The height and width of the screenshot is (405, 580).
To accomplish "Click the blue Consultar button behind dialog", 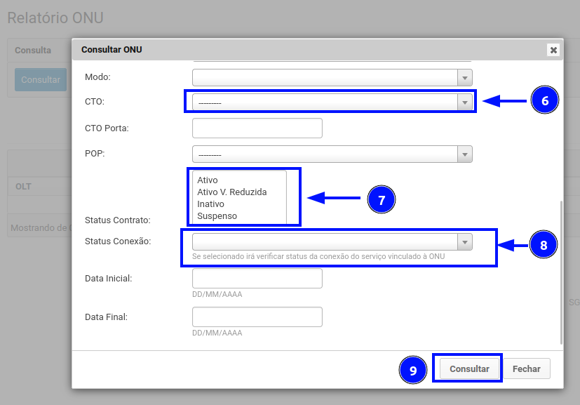I will coord(41,80).
